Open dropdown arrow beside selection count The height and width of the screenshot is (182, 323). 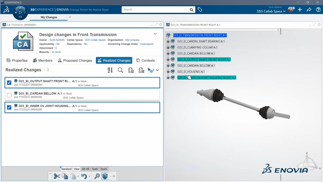click(x=157, y=70)
